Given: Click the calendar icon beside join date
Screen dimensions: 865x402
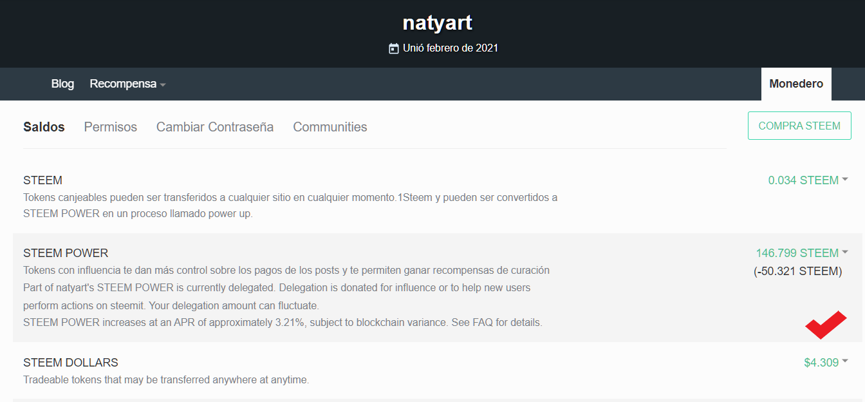Looking at the screenshot, I should pyautogui.click(x=394, y=48).
